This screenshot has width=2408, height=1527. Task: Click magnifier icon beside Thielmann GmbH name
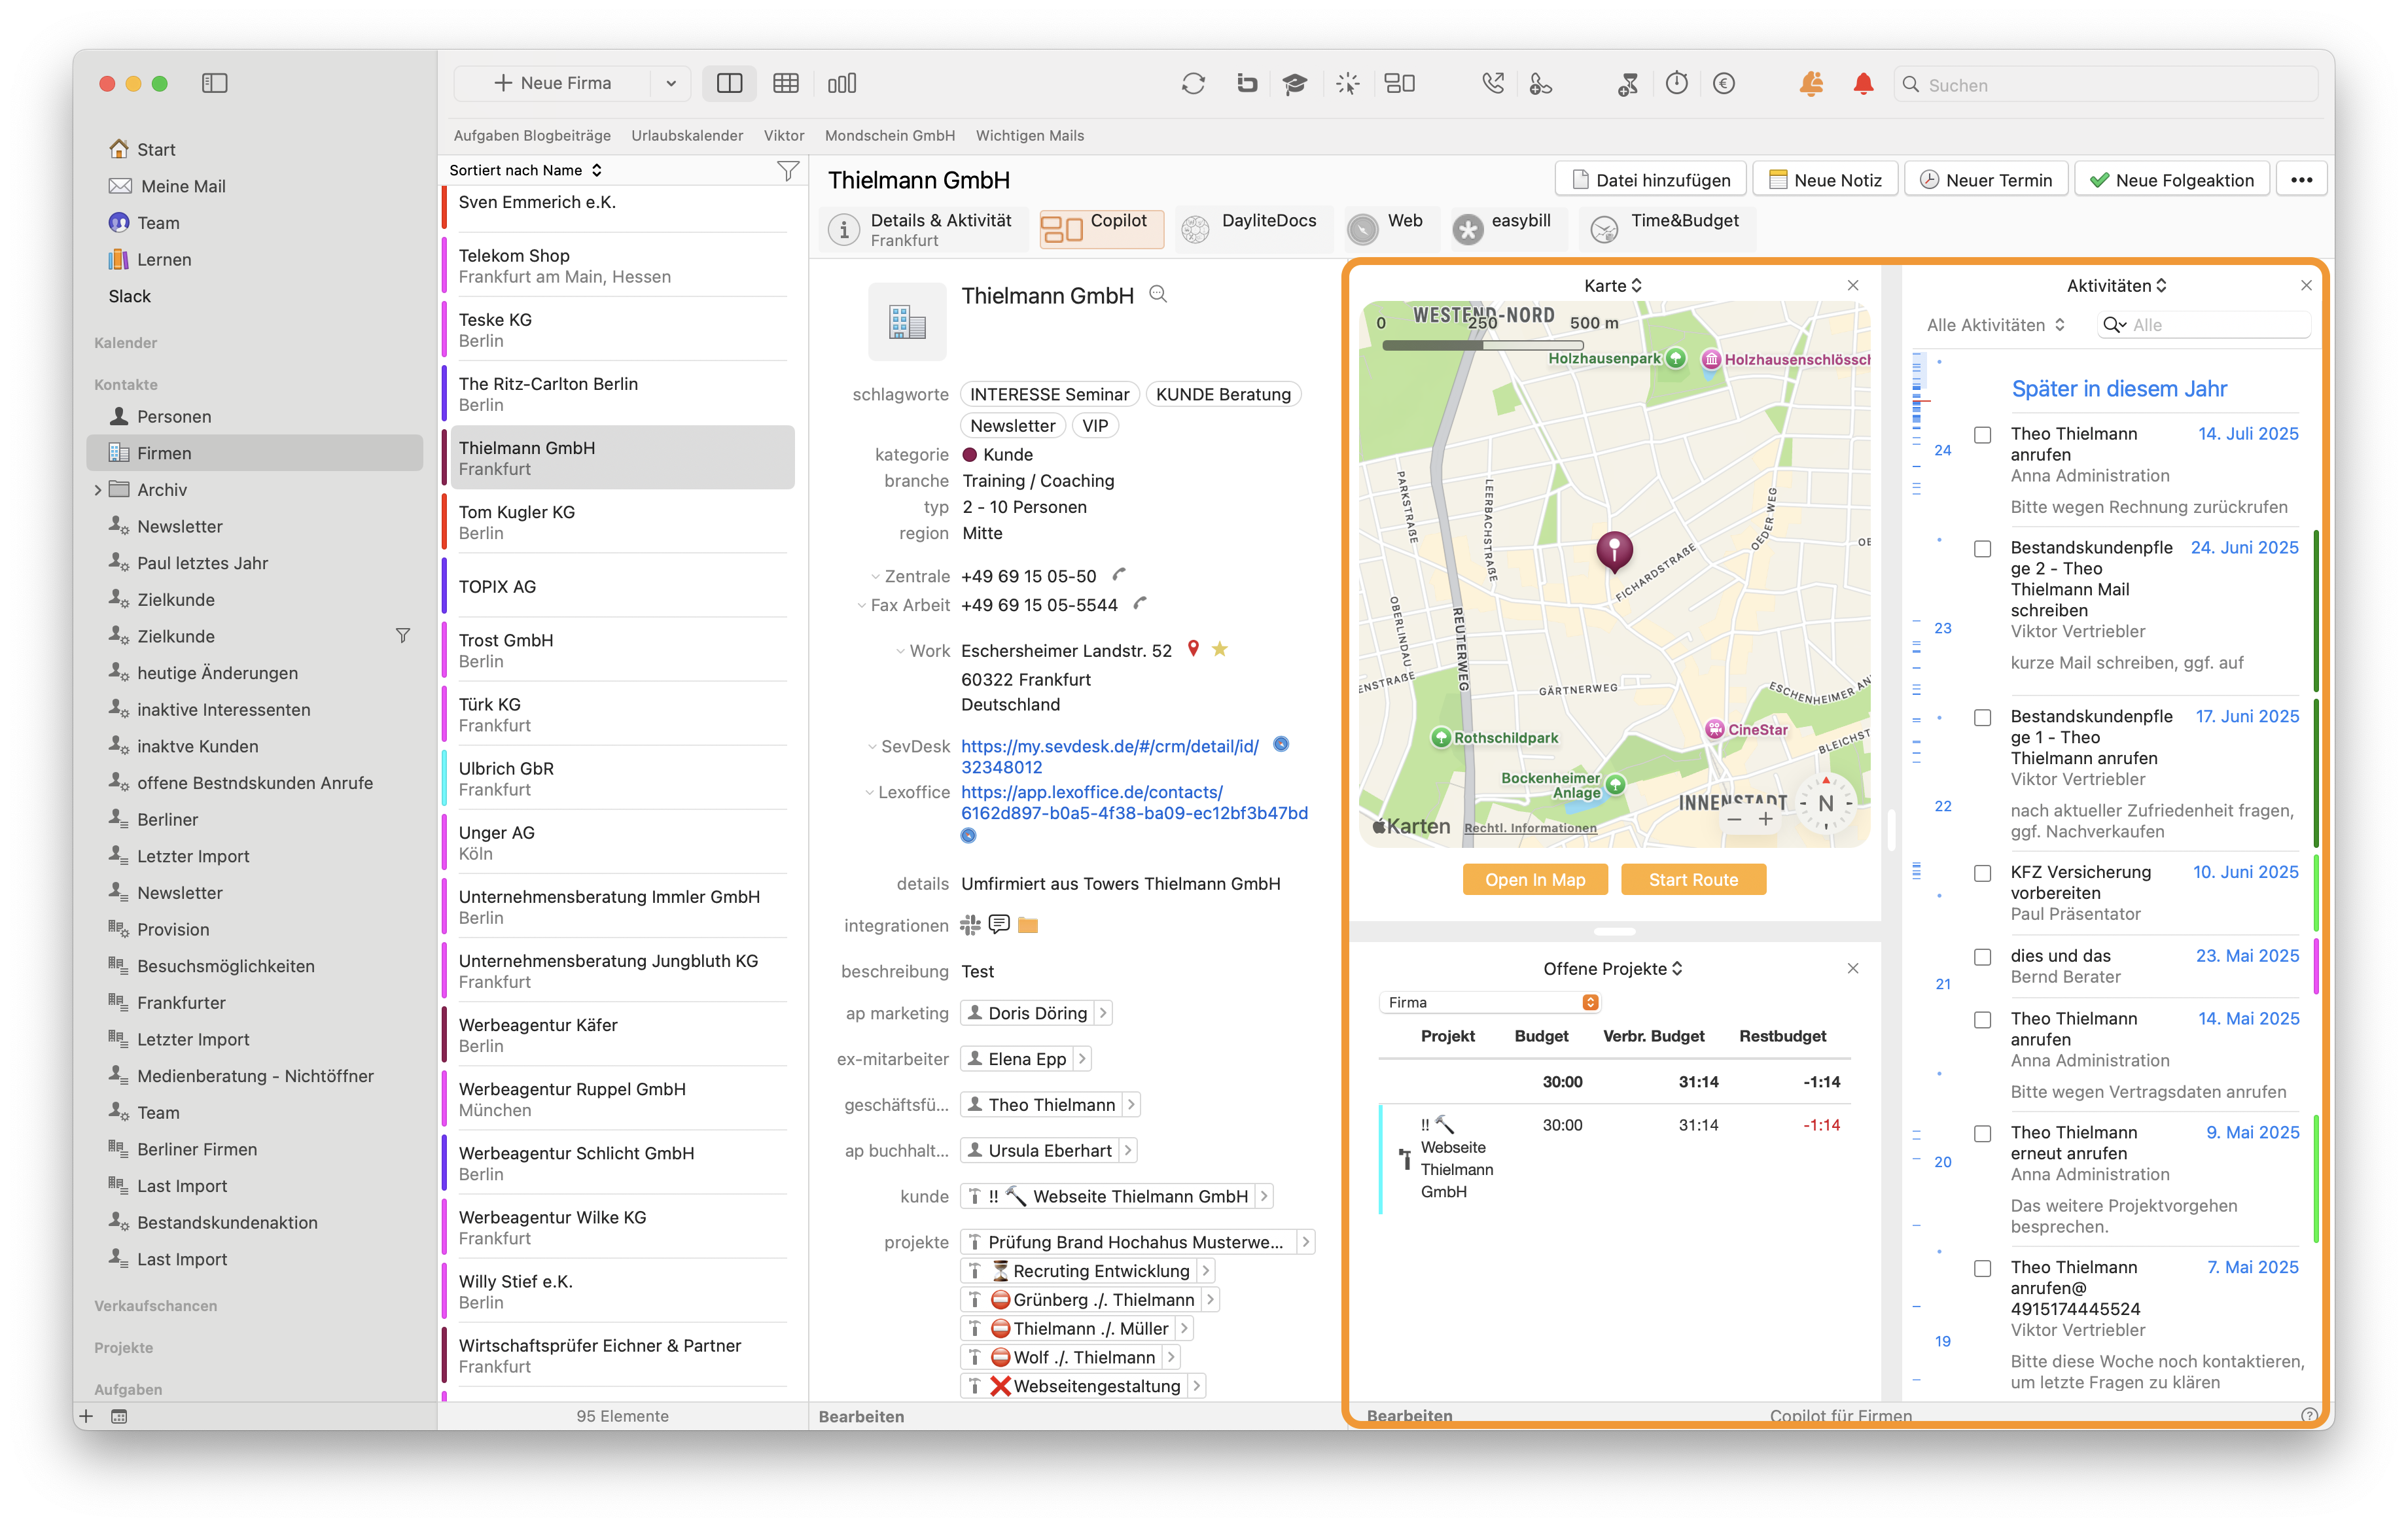pyautogui.click(x=1158, y=294)
